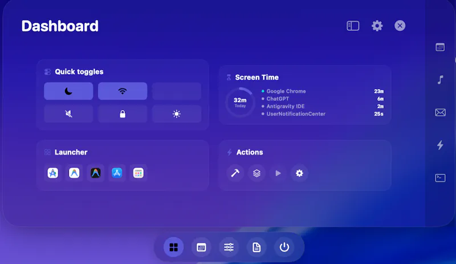The image size is (456, 264).
Task: Switch to document notes tab in the bottom dock
Action: (x=256, y=247)
